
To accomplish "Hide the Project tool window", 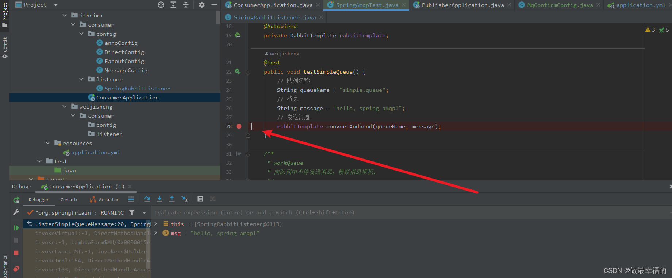I will pyautogui.click(x=214, y=5).
